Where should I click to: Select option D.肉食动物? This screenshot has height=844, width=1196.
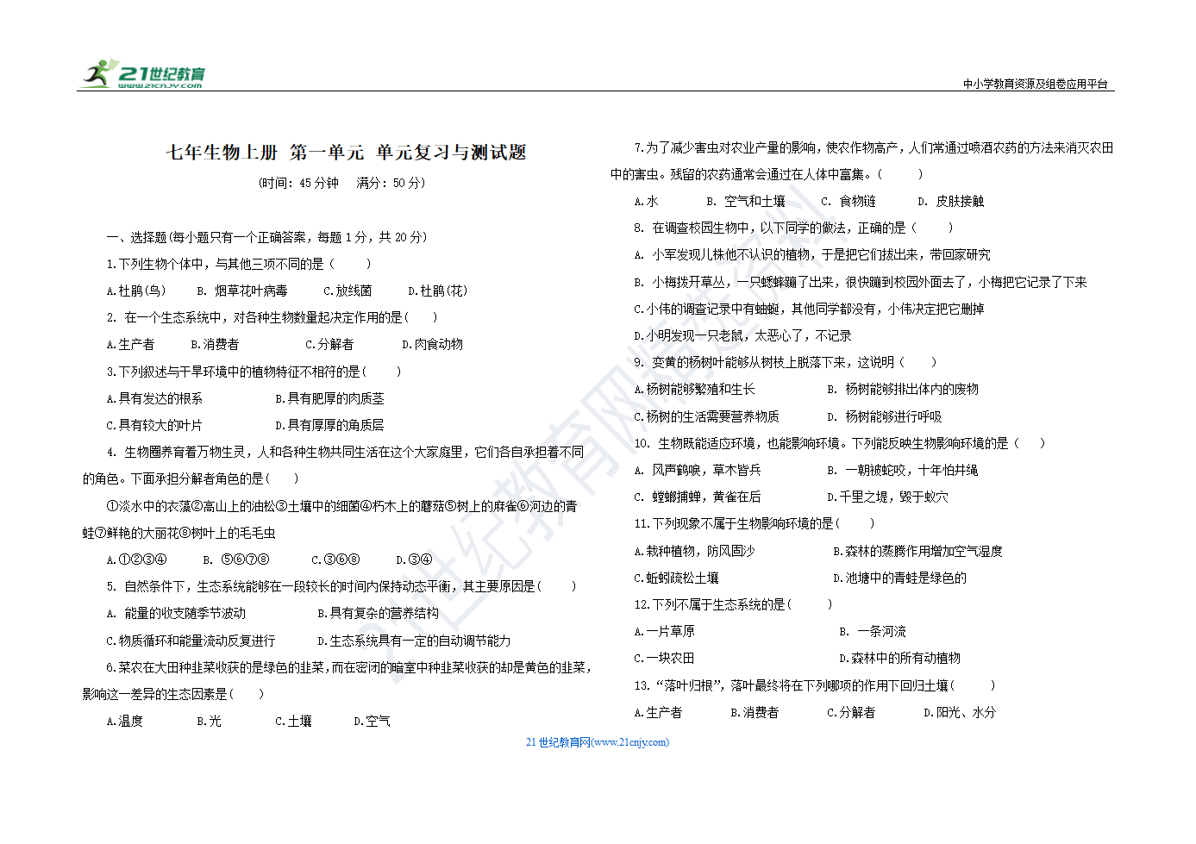pos(432,344)
